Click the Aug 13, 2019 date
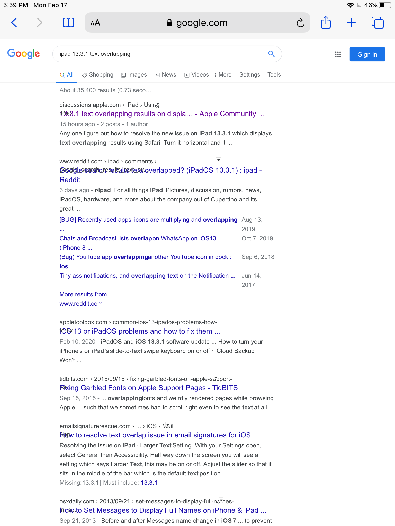The image size is (395, 526). coord(252,224)
